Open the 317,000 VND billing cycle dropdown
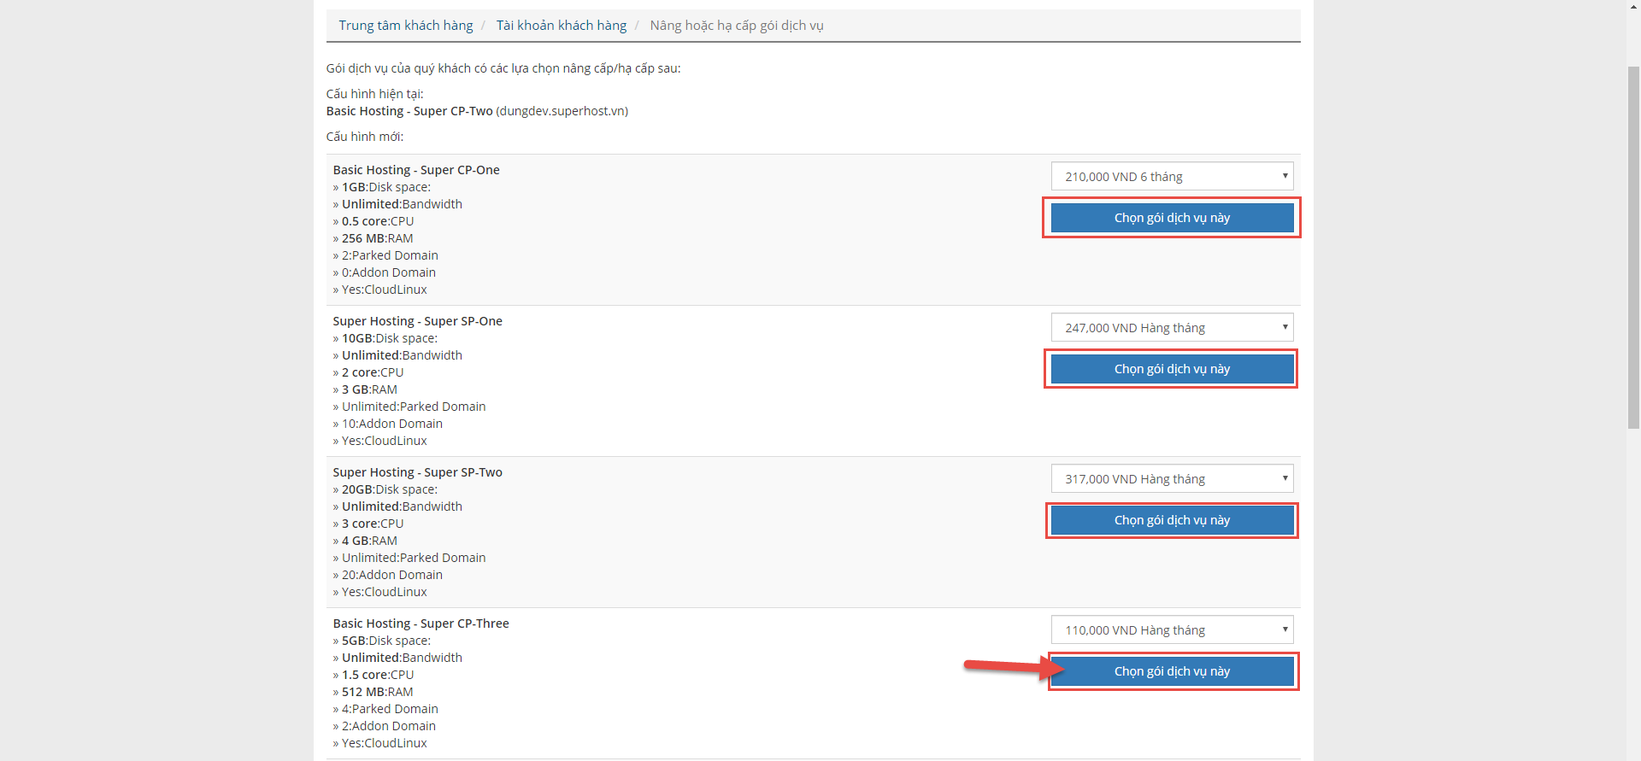This screenshot has height=761, width=1641. coord(1171,479)
